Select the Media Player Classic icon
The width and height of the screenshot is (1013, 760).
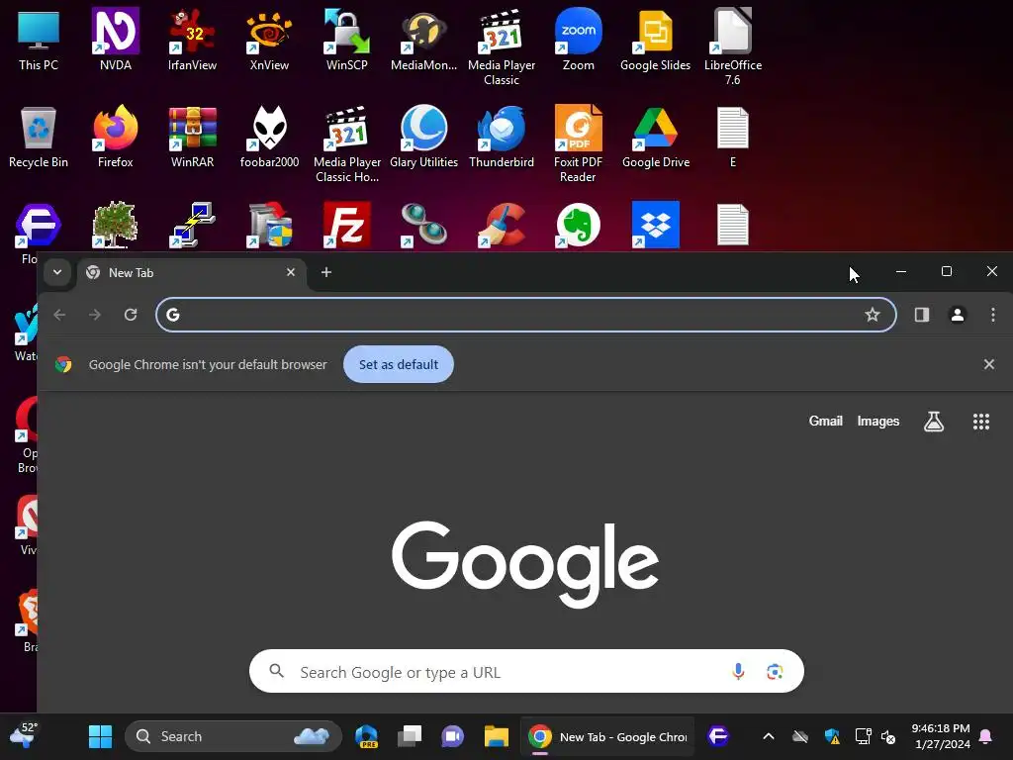coord(502,47)
